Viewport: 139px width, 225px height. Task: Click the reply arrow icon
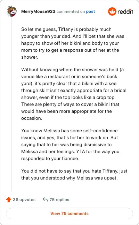coord(45,199)
